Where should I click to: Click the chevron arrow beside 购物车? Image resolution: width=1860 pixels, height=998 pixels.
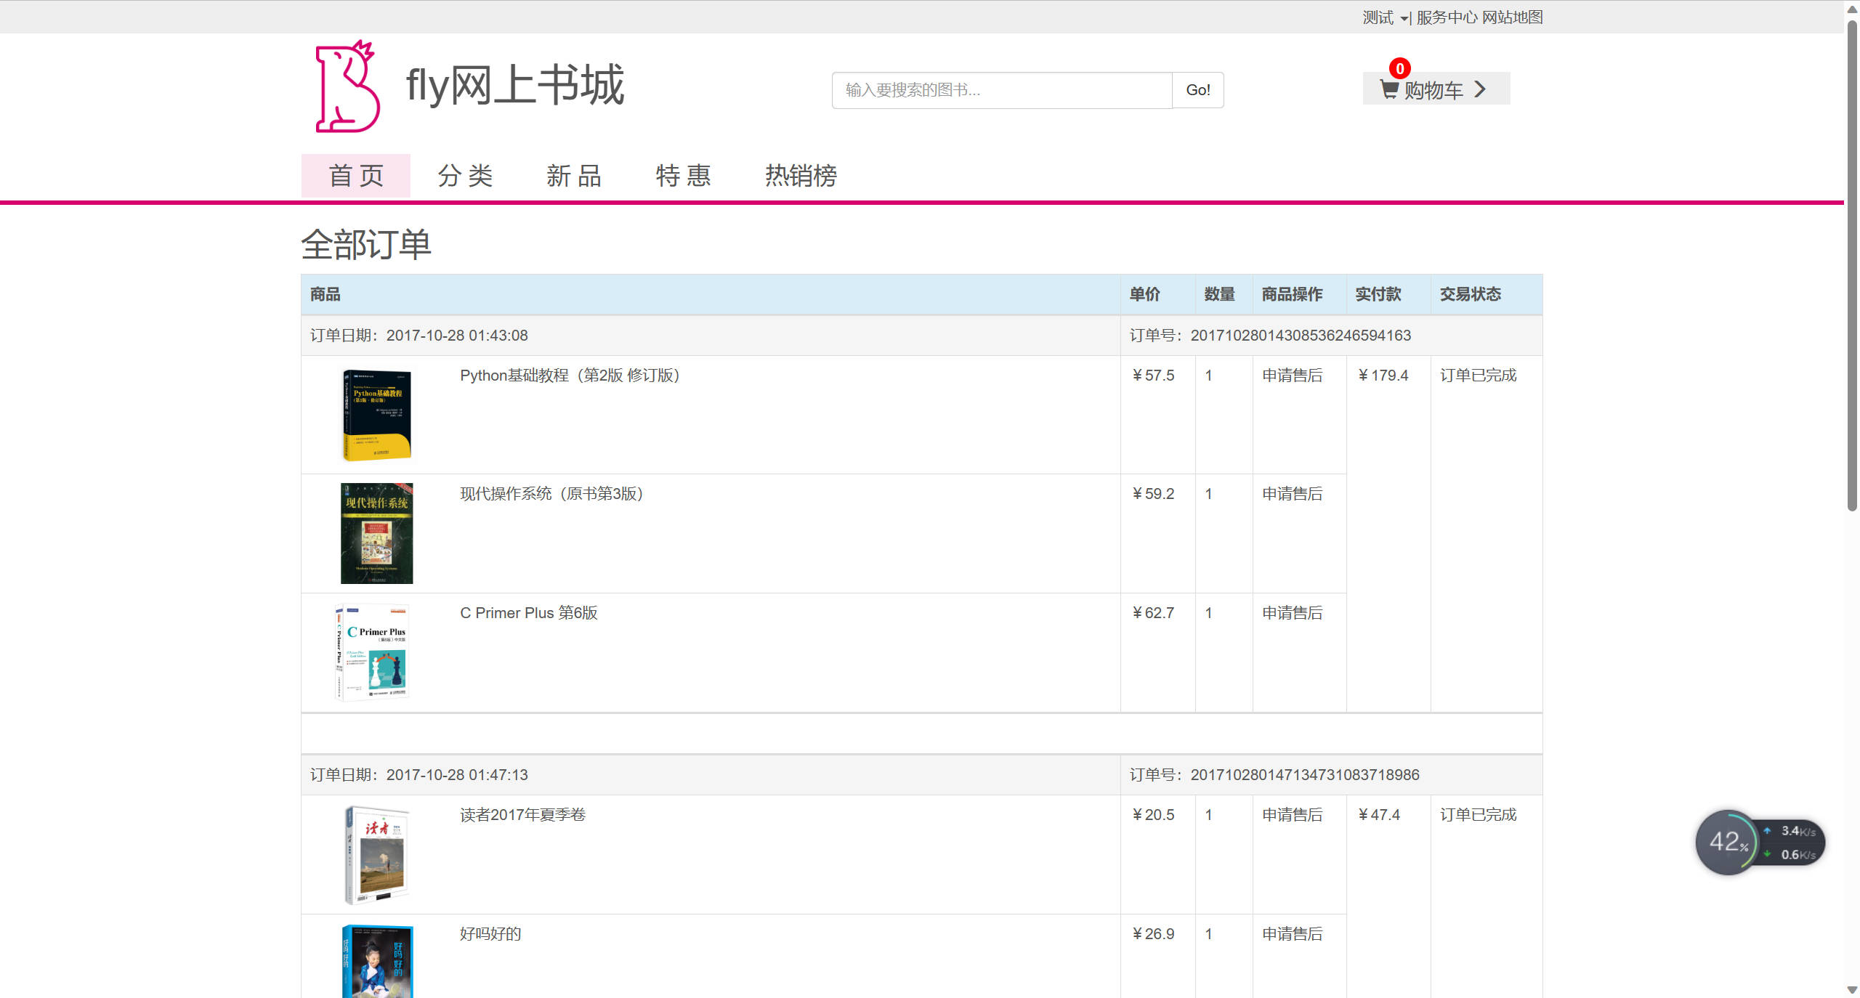click(x=1480, y=89)
